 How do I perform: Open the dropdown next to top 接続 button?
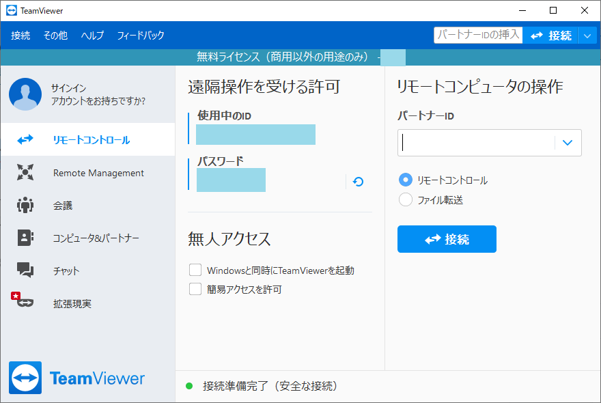click(587, 36)
